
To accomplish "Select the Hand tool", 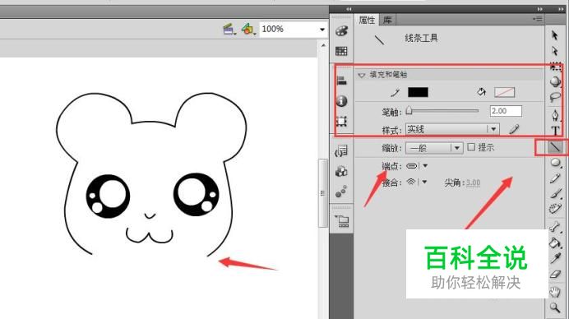I will pos(555,291).
